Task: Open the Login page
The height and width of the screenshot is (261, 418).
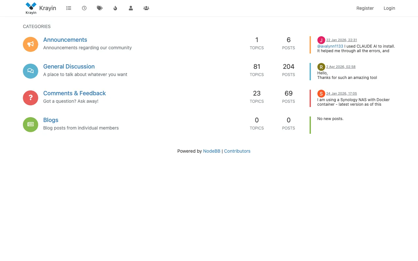Action: click(389, 8)
